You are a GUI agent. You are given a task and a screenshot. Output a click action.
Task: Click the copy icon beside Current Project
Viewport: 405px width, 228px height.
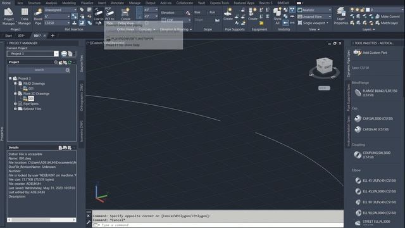click(x=70, y=54)
